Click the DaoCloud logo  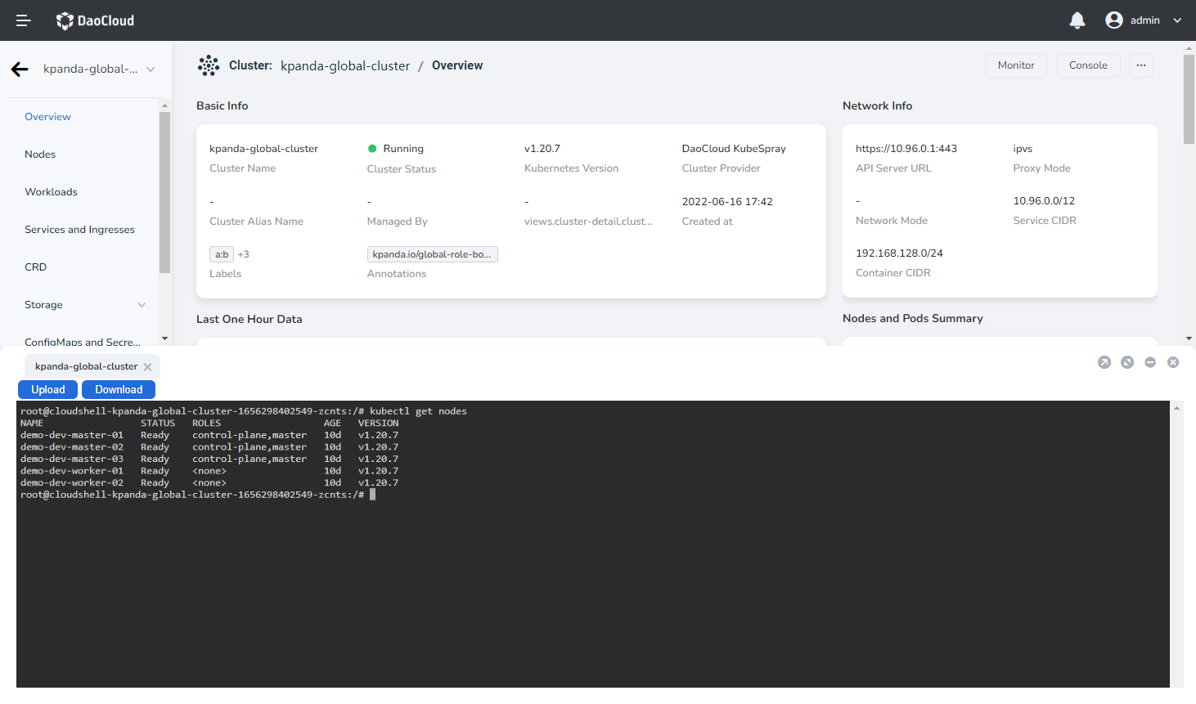click(x=95, y=20)
